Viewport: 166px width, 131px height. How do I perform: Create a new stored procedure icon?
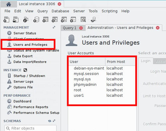pyautogui.click(x=64, y=20)
